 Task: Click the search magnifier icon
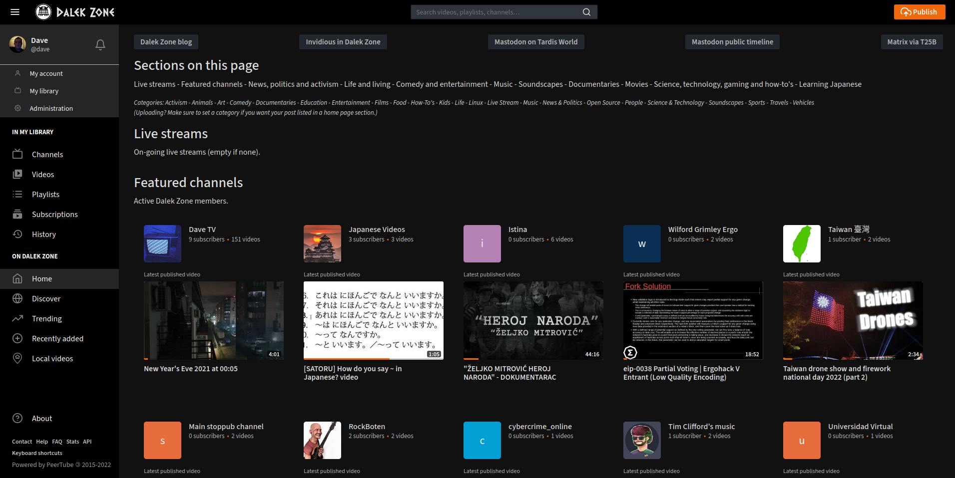point(586,11)
